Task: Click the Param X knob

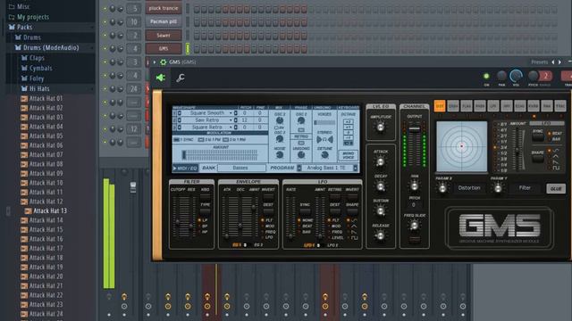Action: pyautogui.click(x=442, y=188)
